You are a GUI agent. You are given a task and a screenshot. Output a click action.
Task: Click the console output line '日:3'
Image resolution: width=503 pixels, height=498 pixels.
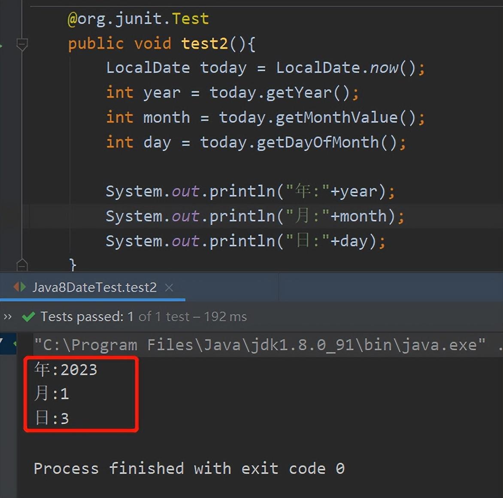[x=52, y=419]
